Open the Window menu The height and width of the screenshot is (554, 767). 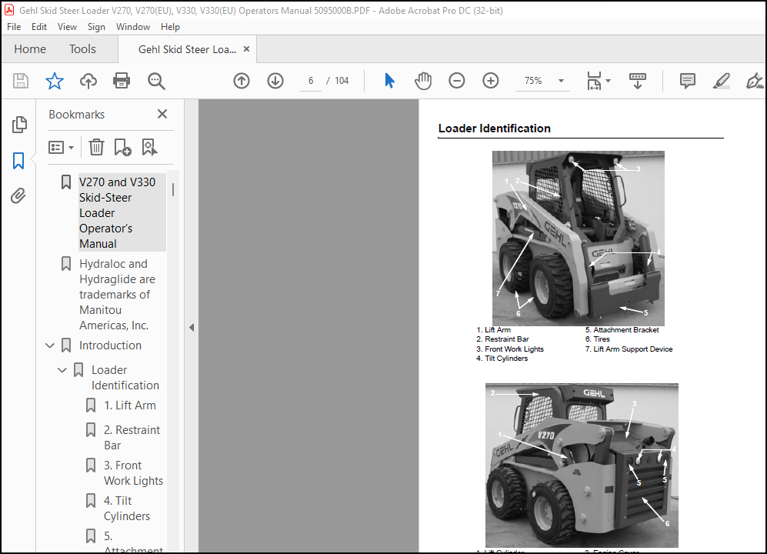(132, 27)
